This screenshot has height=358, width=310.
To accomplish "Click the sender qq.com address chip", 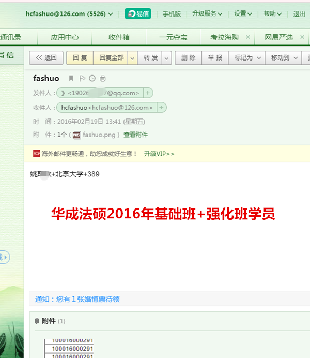I will click(100, 93).
